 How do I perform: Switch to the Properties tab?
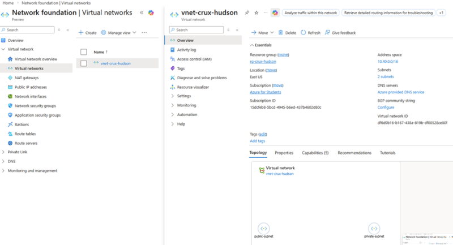pyautogui.click(x=284, y=153)
